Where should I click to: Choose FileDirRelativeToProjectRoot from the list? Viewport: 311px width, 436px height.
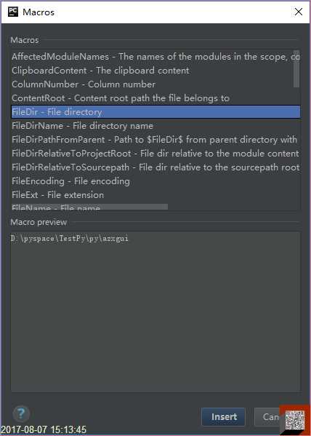[x=155, y=153]
